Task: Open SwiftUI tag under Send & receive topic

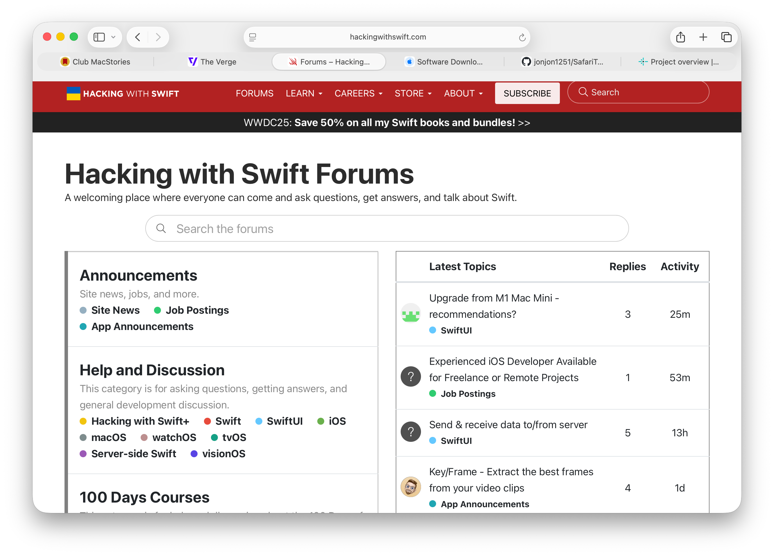Action: pyautogui.click(x=456, y=441)
